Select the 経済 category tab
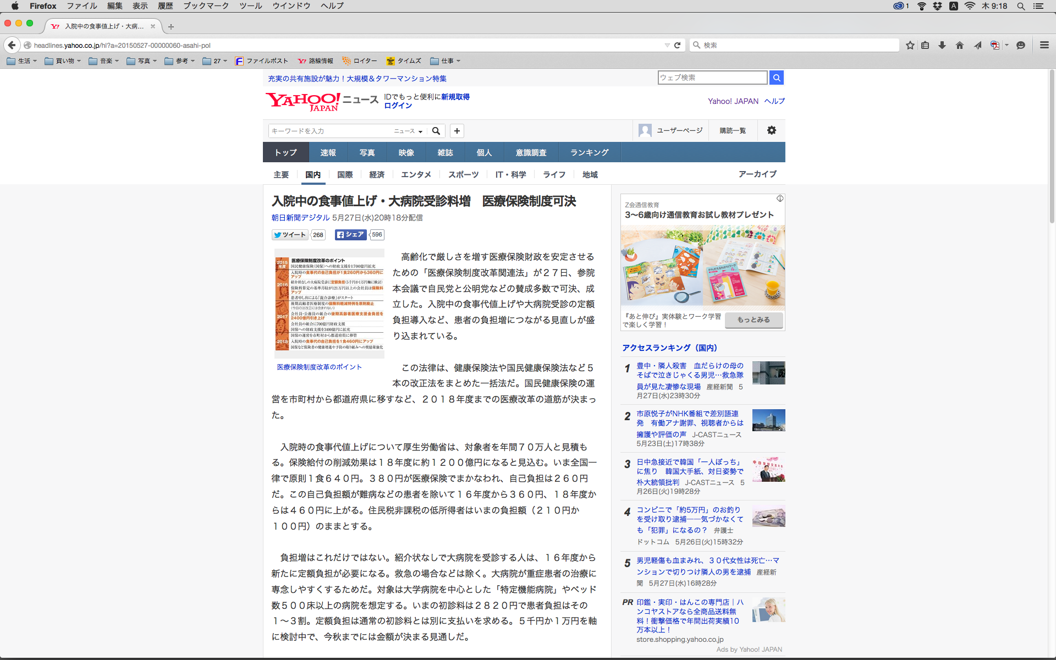1056x660 pixels. [377, 174]
